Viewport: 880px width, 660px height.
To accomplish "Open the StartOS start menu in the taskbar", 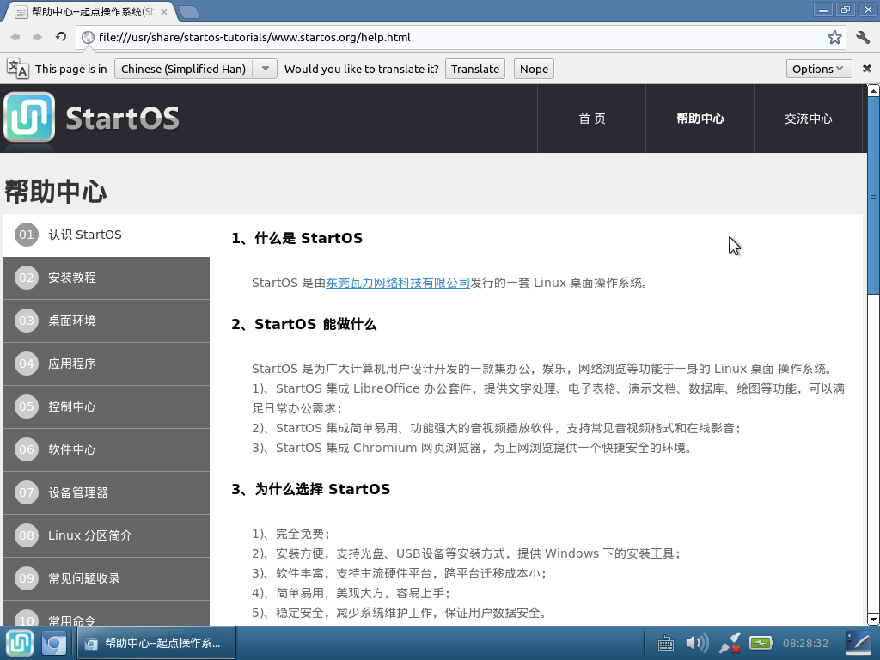I will [20, 643].
